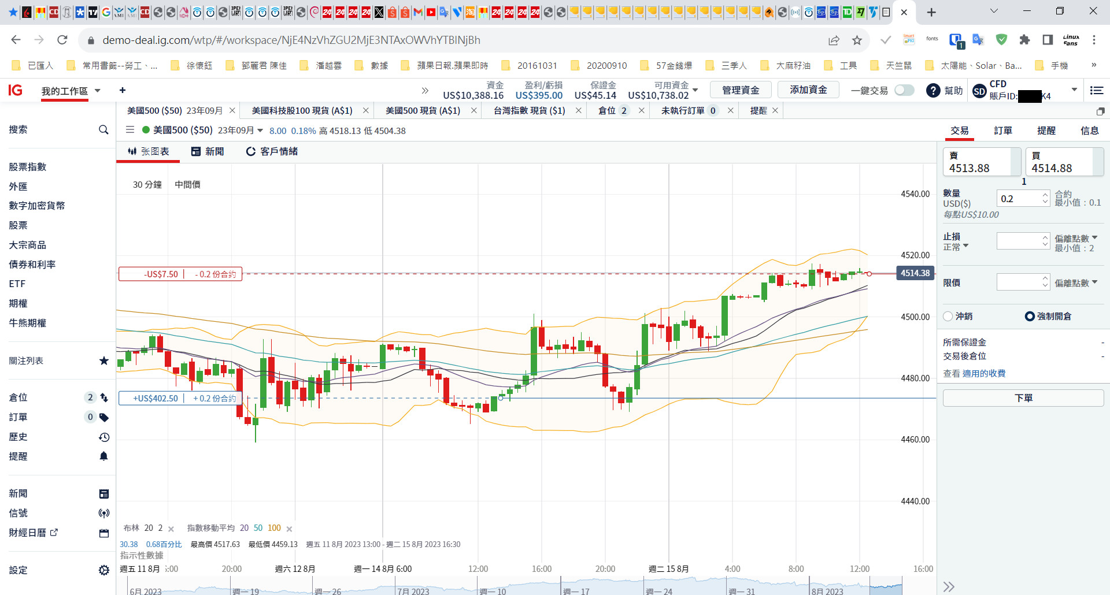Close the 台灣指數 現貨 tab
This screenshot has width=1110, height=595.
coord(578,110)
